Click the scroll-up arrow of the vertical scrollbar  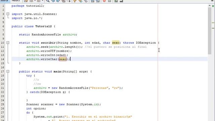pos(210,6)
